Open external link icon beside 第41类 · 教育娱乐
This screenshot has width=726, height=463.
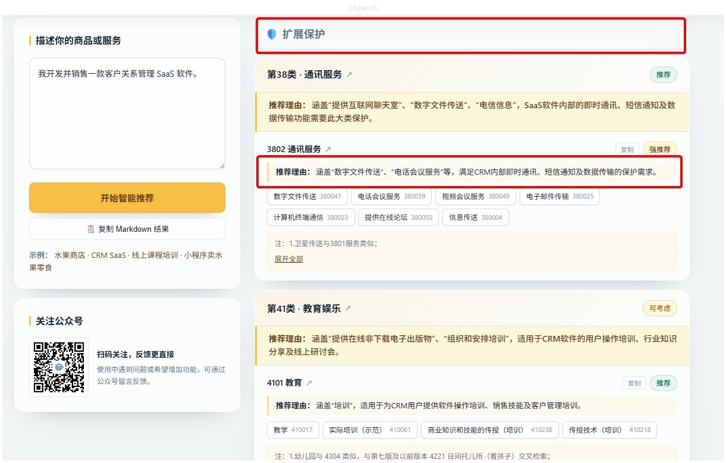pyautogui.click(x=348, y=308)
